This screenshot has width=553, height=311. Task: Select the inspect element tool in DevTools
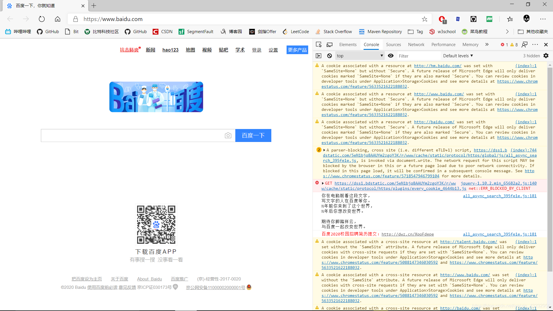(319, 45)
